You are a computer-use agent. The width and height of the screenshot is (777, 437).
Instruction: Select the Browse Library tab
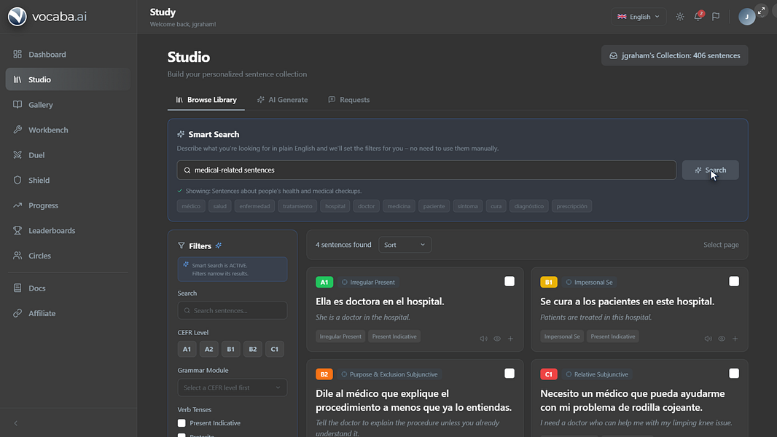coord(206,100)
